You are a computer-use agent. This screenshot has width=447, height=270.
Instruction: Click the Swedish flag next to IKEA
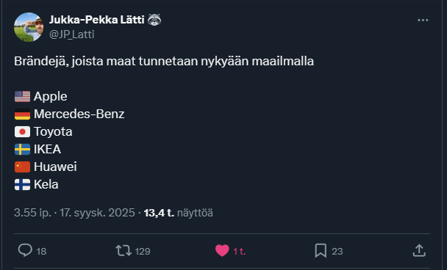pos(23,150)
